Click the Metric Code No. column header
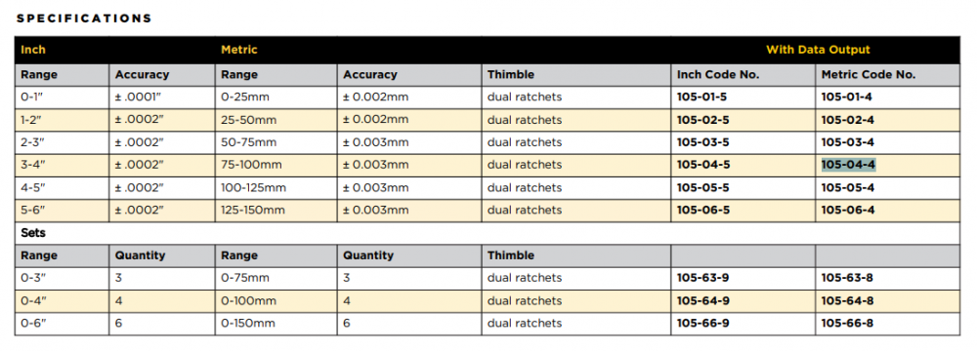 868,75
